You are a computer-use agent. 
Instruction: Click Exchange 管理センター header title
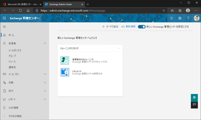[25, 18]
